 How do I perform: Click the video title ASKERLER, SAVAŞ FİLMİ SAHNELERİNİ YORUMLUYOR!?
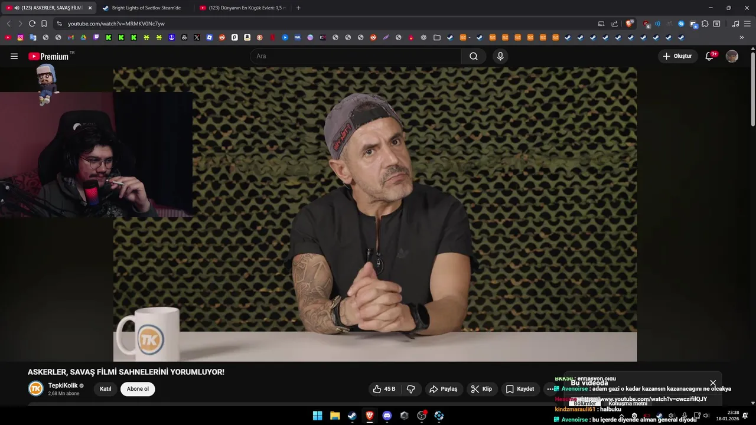click(126, 372)
